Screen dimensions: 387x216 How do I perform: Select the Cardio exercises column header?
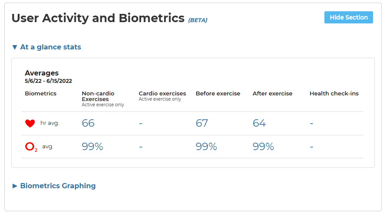[x=162, y=93]
